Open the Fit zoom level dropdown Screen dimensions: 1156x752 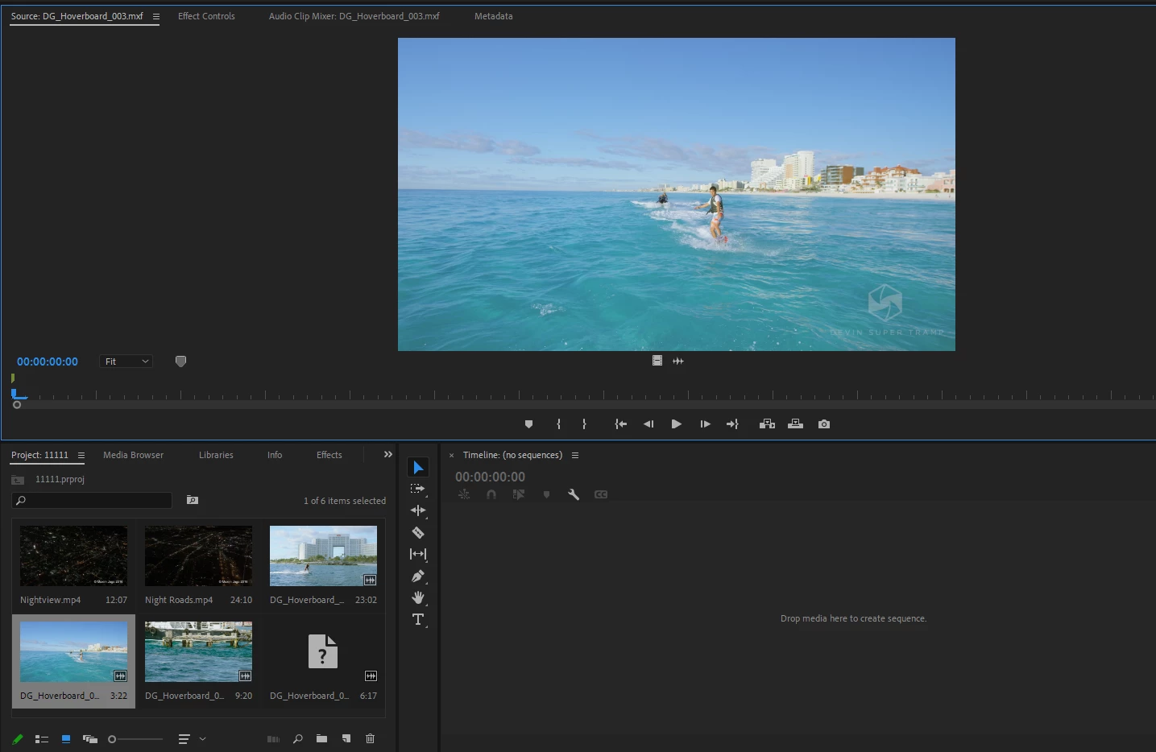point(126,362)
